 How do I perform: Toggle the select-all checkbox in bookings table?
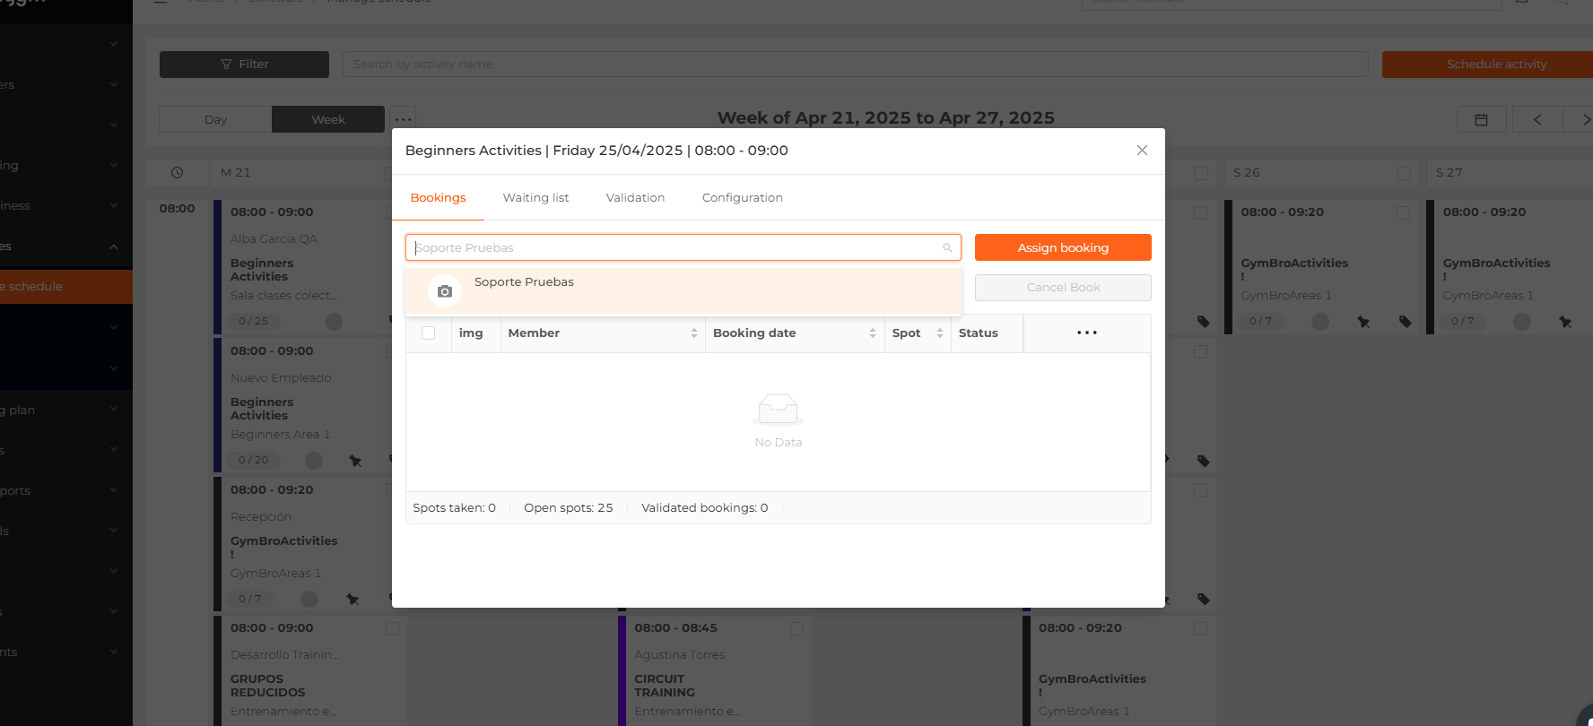pyautogui.click(x=429, y=333)
